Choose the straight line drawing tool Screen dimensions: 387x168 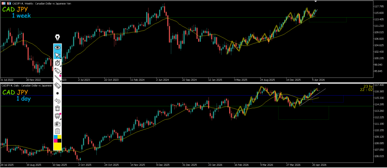pos(57,78)
